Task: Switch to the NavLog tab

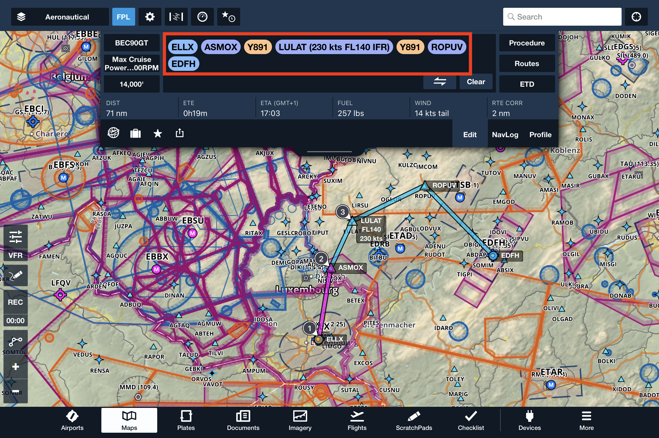Action: [505, 134]
